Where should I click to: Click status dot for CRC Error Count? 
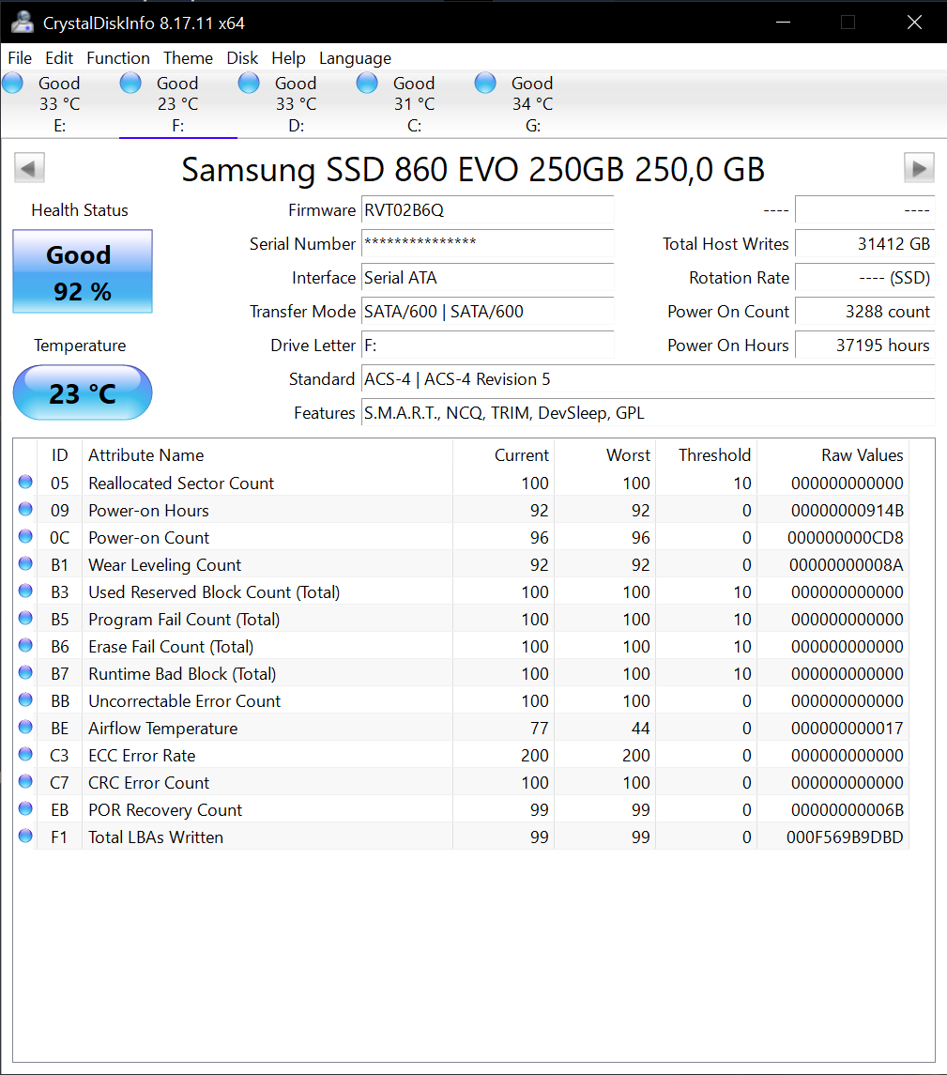[25, 781]
